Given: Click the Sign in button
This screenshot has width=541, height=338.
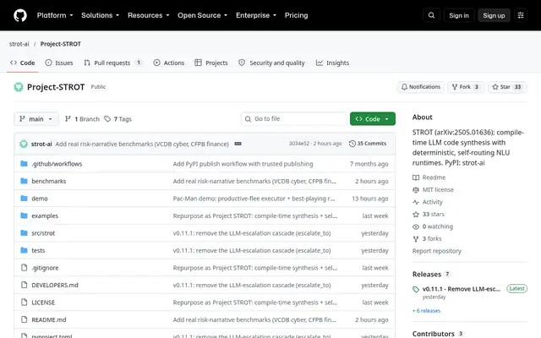Looking at the screenshot, I should 459,15.
